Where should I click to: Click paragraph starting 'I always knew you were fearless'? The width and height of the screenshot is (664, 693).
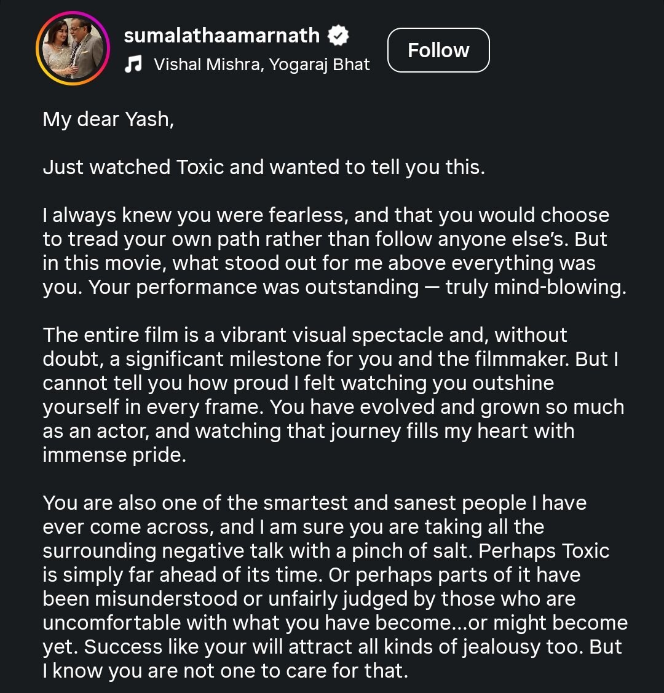tap(335, 251)
